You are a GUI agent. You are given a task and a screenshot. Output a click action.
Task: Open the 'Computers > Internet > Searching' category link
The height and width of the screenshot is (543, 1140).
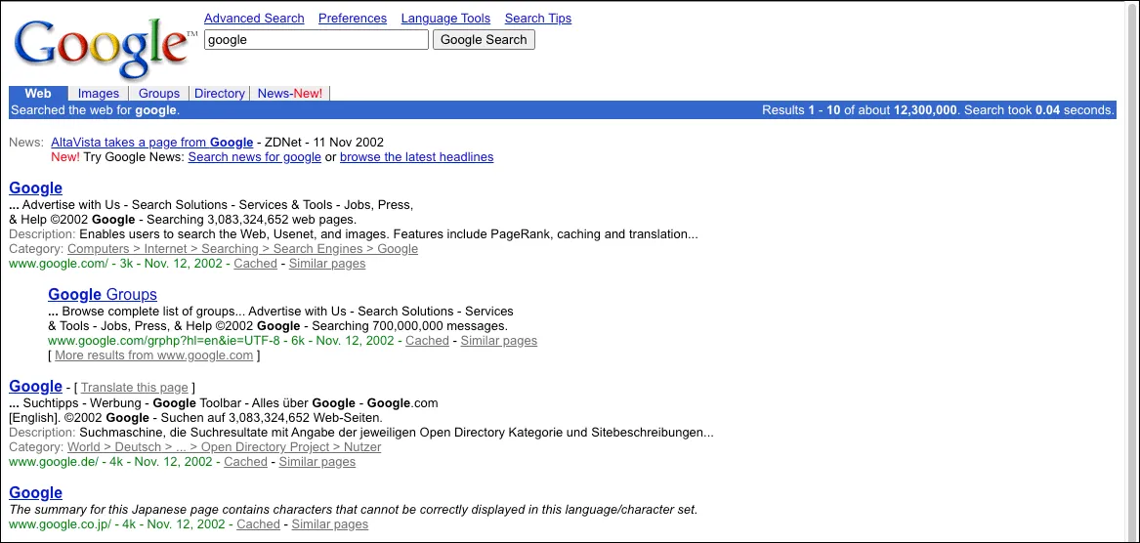click(x=243, y=249)
